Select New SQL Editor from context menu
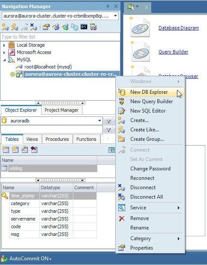This screenshot has width=207, height=265. (x=148, y=111)
